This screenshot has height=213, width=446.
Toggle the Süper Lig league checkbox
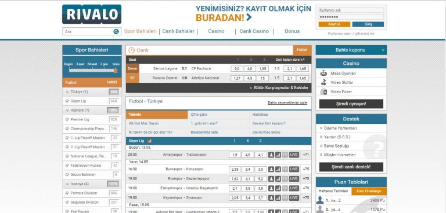(67, 101)
